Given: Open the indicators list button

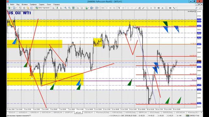Looking at the screenshot, I should (86, 8).
